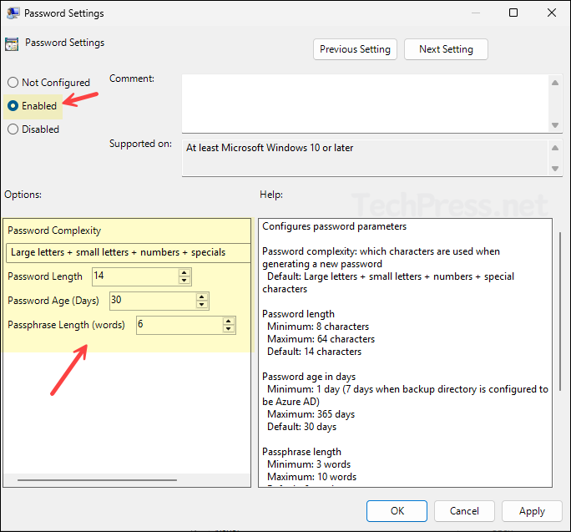The width and height of the screenshot is (571, 532).
Task: Click the Previous Setting button
Action: tap(355, 49)
